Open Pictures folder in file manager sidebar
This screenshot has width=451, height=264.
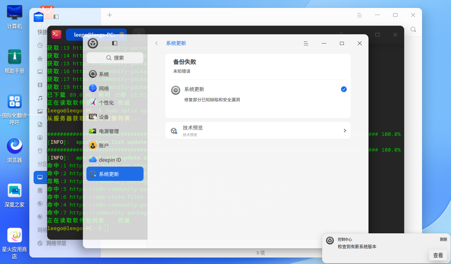40,111
